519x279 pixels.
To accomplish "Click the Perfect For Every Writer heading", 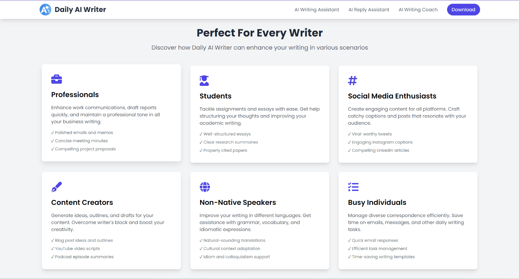I will point(259,33).
